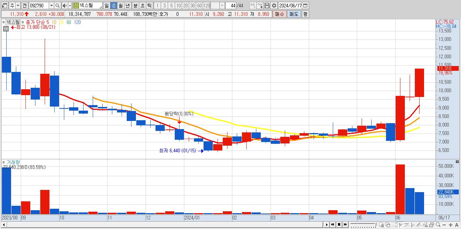Click the overlapping windows icon at bottom
The width and height of the screenshot is (461, 229).
point(387,225)
